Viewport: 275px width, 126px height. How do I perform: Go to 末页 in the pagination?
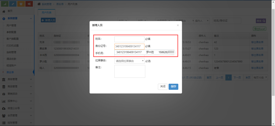(248, 77)
